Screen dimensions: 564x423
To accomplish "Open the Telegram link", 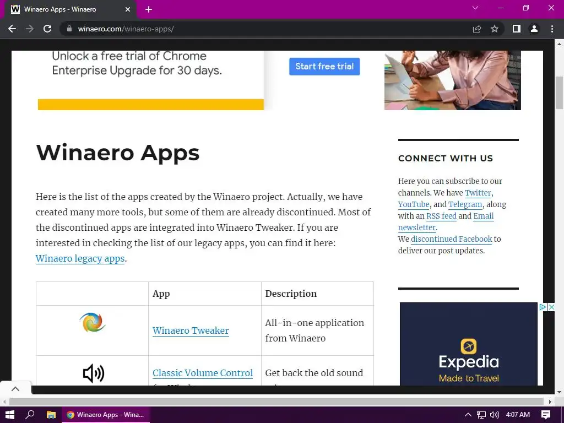I will pyautogui.click(x=465, y=204).
